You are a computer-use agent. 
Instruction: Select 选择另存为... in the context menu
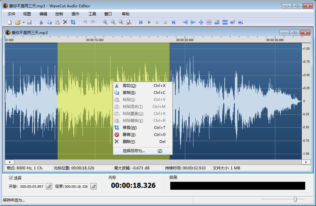click(x=143, y=151)
